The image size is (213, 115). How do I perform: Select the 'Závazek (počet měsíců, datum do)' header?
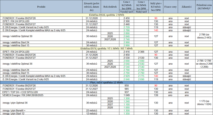point(91,7)
